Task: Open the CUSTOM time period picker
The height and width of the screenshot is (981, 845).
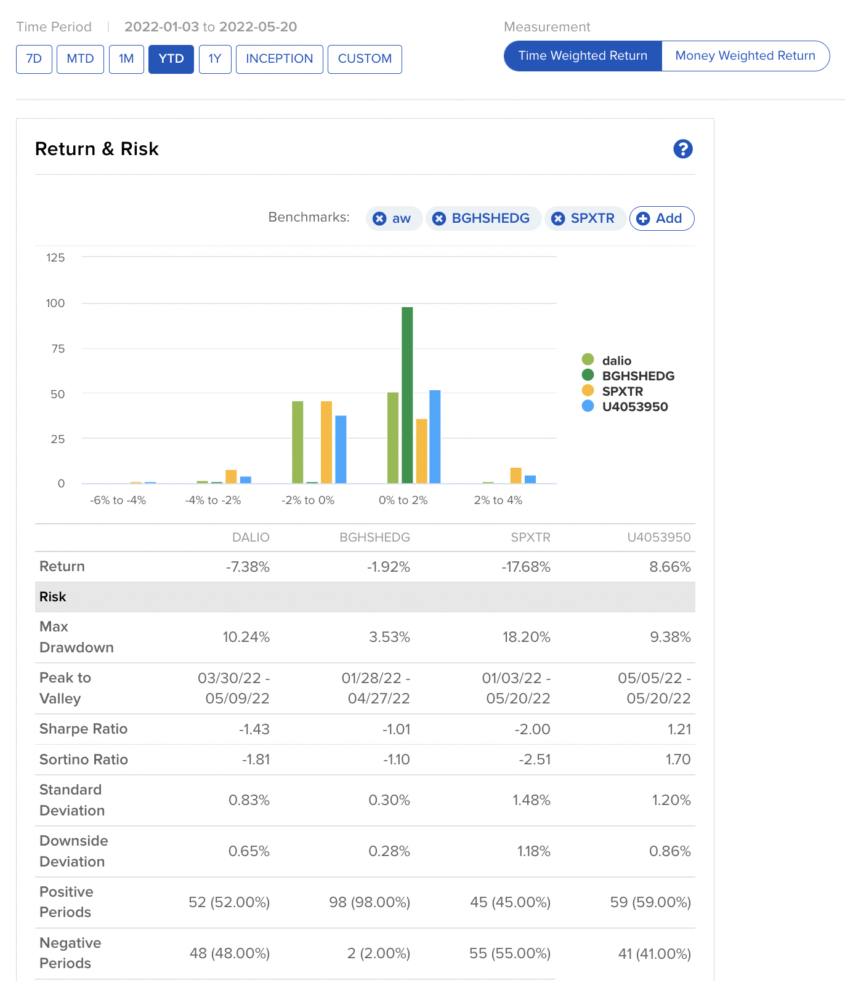Action: tap(365, 59)
